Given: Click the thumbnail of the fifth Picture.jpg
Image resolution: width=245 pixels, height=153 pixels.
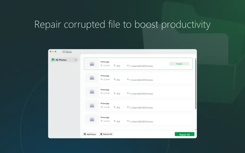Looking at the screenshot, I should click(92, 120).
